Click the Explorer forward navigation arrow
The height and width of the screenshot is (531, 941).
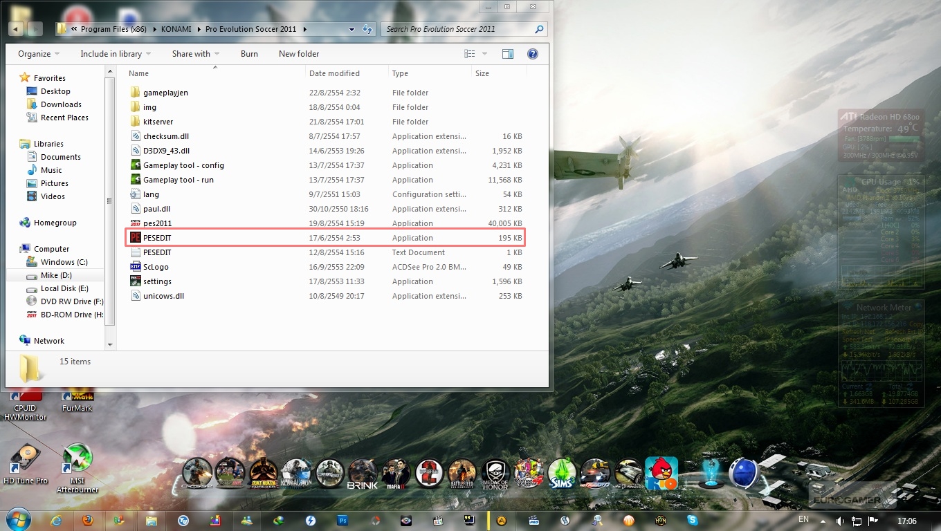[x=35, y=29]
